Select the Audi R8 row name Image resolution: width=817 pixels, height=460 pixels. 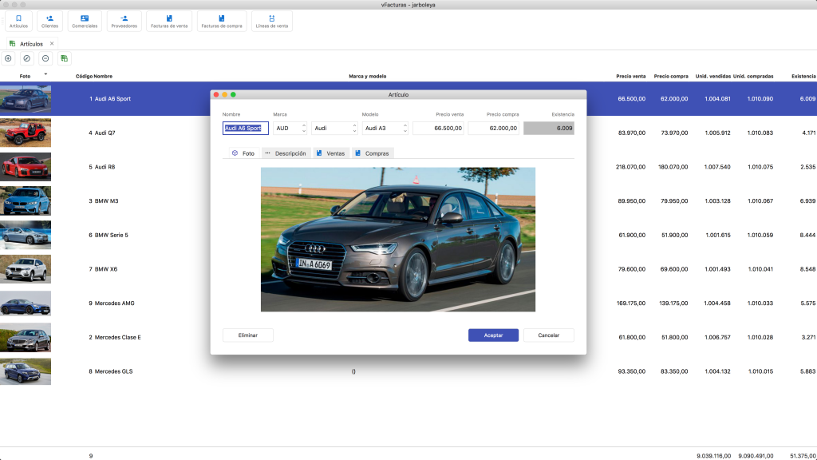pos(105,167)
